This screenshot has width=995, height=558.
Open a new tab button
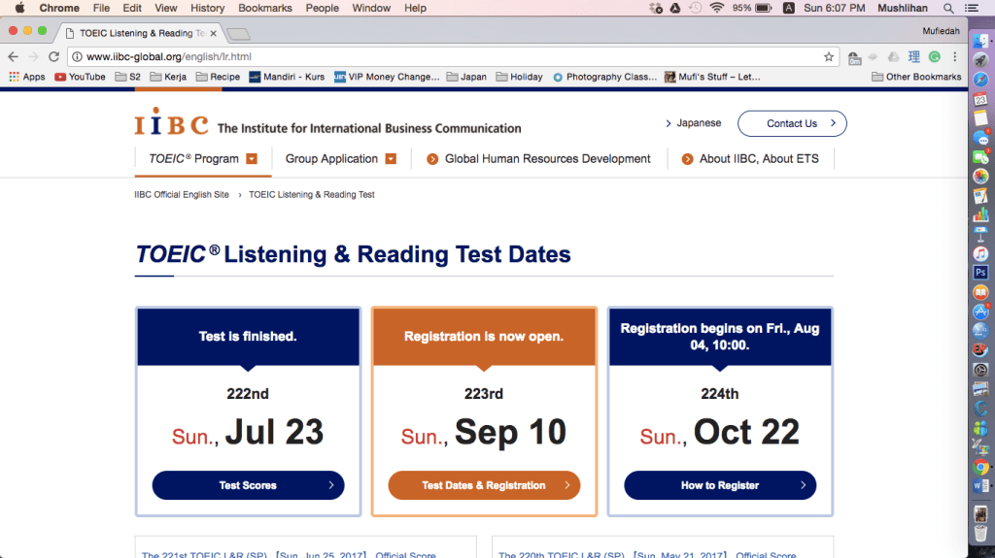(x=238, y=34)
